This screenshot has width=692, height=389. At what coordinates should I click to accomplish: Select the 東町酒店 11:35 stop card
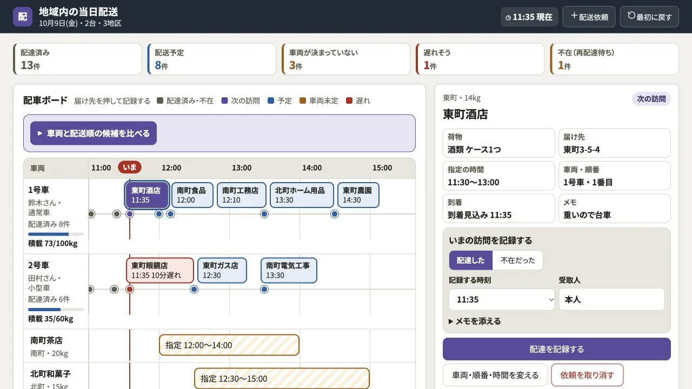[x=147, y=195]
